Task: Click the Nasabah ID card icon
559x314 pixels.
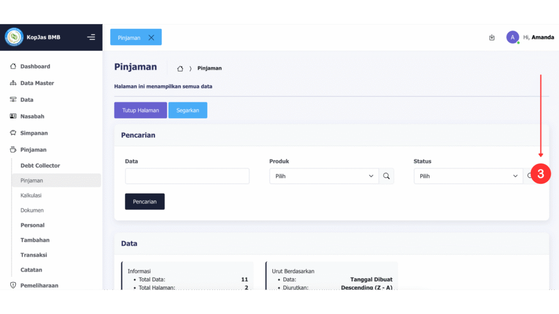Action: [x=13, y=117]
